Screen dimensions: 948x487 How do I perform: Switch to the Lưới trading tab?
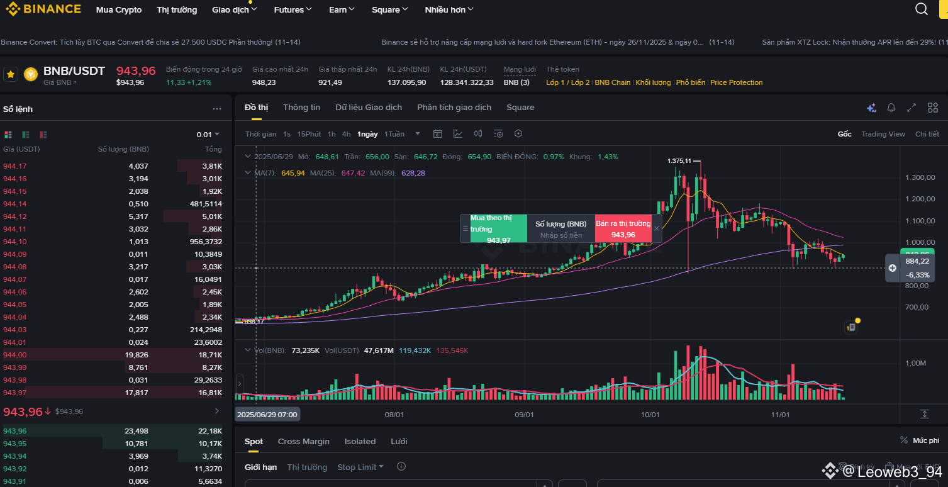399,442
